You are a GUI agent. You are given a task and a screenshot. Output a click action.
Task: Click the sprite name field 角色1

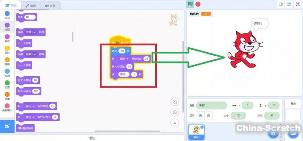pyautogui.click(x=211, y=105)
